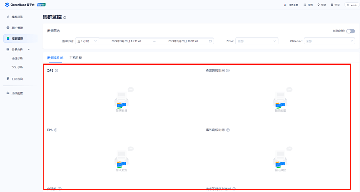Screen dimensions: 360x192
Task: Click the help icon next to 查询响应时间
Action: [x=228, y=70]
